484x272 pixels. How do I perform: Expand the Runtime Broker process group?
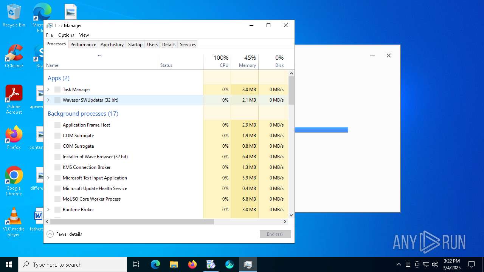pos(48,210)
